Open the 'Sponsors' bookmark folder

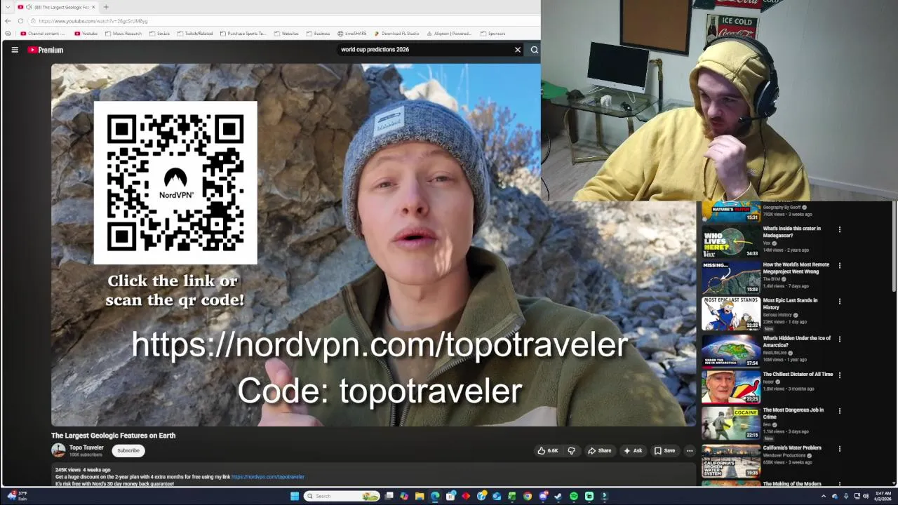492,34
